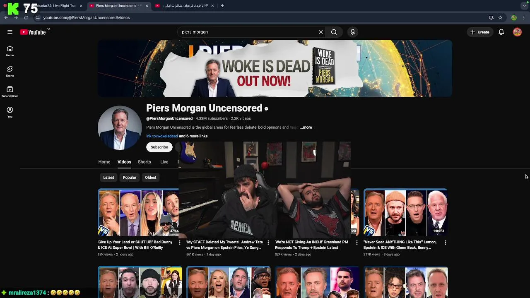530x298 pixels.
Task: Open the Glenn Beck video thumbnail
Action: 405,212
